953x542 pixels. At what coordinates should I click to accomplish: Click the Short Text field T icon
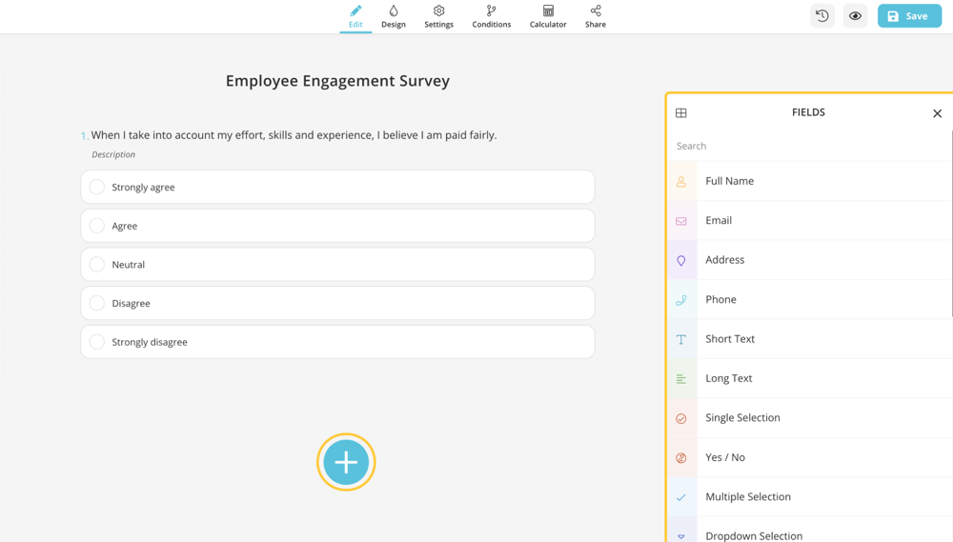(x=681, y=339)
